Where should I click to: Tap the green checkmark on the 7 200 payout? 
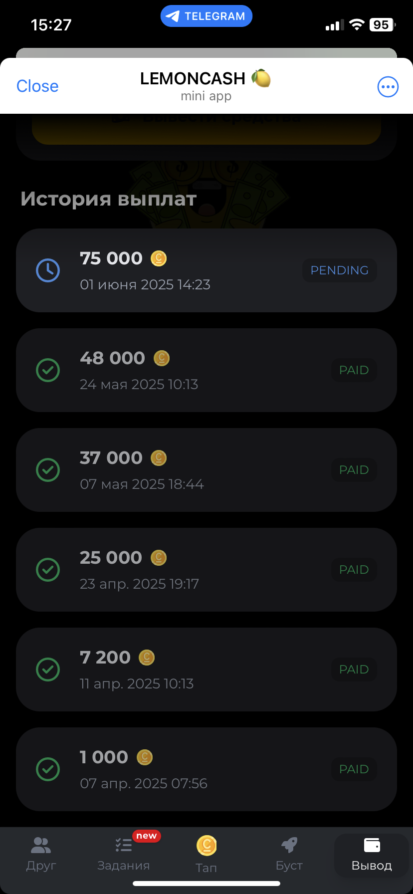48,670
